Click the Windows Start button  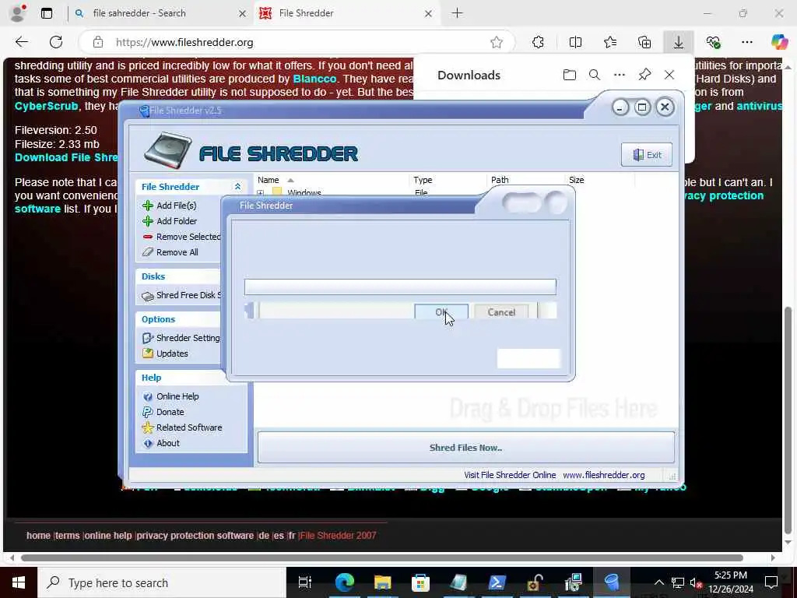(19, 582)
